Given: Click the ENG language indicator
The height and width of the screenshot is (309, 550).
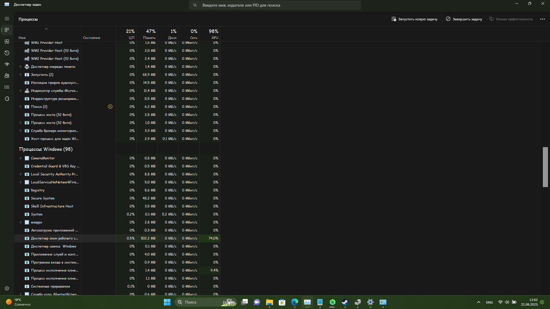Looking at the screenshot, I should [x=490, y=302].
